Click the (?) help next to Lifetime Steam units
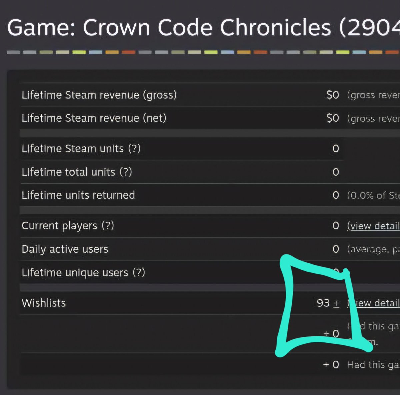 coord(134,148)
